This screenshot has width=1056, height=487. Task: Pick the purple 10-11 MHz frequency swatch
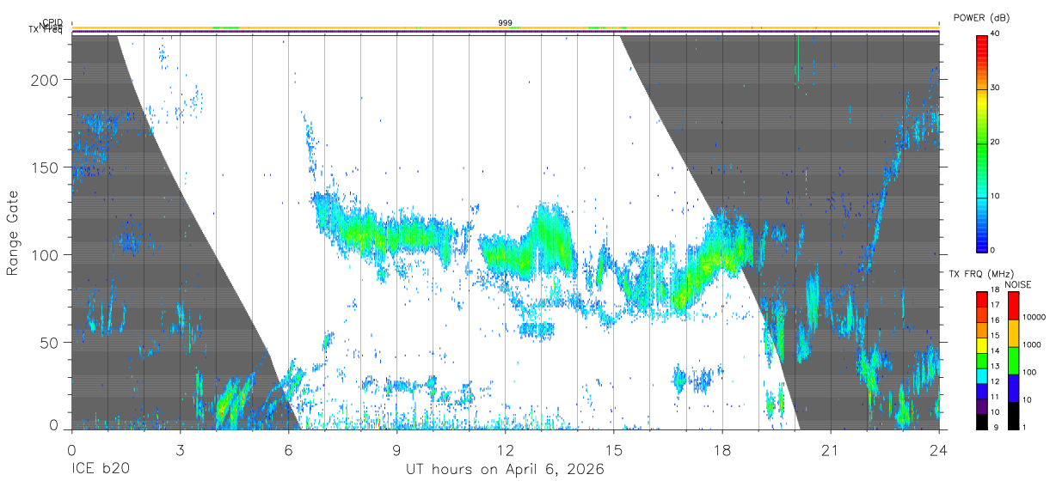point(981,406)
